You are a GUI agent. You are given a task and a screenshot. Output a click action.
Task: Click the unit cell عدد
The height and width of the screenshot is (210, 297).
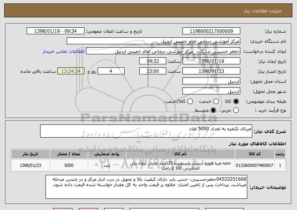coord(107,166)
